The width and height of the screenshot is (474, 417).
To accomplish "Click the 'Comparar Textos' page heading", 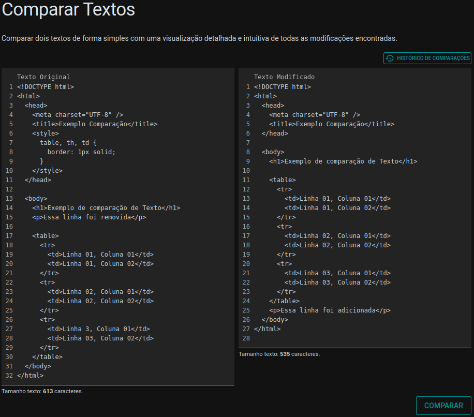I will (x=68, y=10).
